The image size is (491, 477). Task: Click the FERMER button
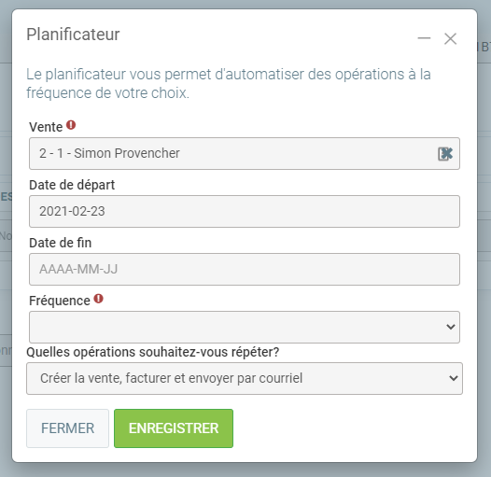(67, 428)
